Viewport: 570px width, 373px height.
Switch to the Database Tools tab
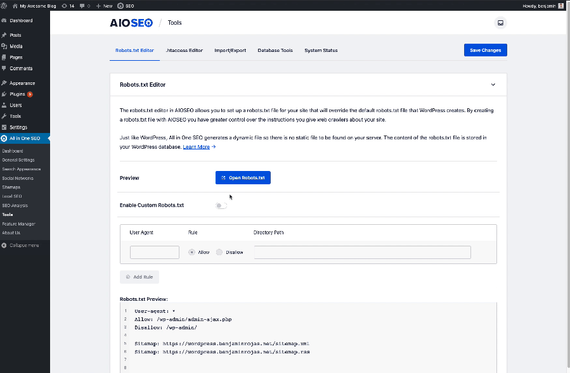[275, 51]
